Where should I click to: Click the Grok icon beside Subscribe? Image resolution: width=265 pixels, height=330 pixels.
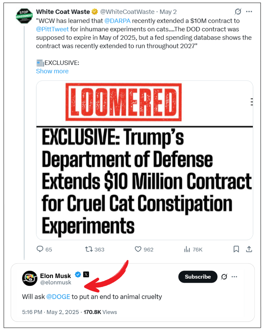[x=223, y=277]
